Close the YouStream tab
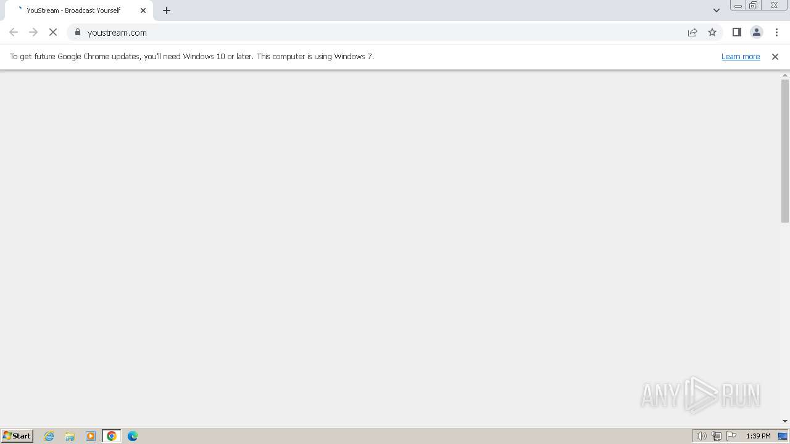The image size is (790, 444). pyautogui.click(x=143, y=10)
